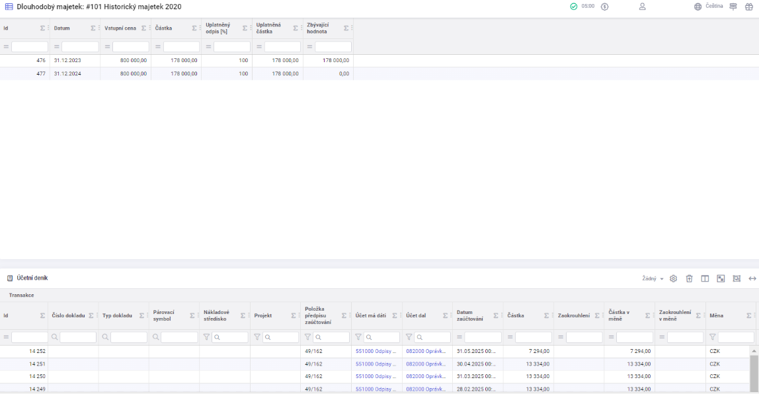Image resolution: width=759 pixels, height=394 pixels.
Task: Open the user profile icon
Action: click(x=643, y=7)
